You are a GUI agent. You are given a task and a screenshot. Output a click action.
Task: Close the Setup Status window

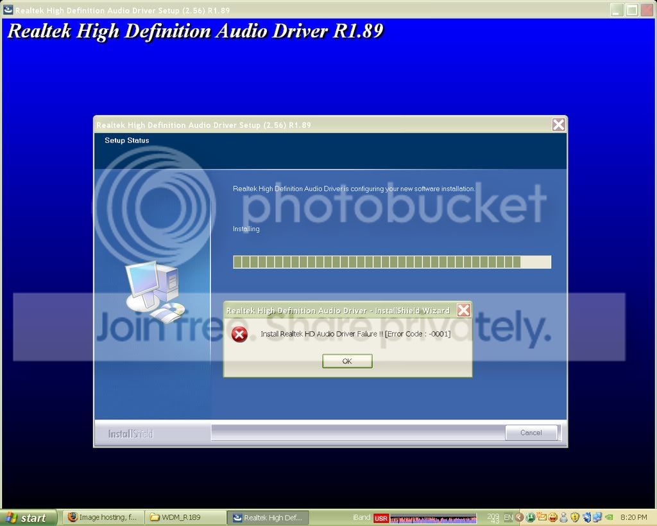point(558,125)
